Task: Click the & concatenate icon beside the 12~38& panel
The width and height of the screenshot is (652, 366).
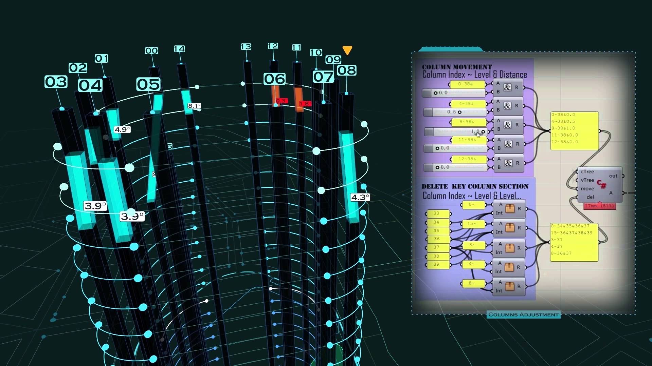Action: (x=508, y=163)
